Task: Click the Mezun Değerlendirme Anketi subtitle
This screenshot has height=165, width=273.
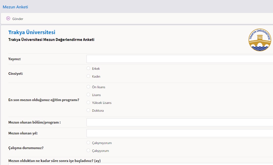Action: point(51,40)
